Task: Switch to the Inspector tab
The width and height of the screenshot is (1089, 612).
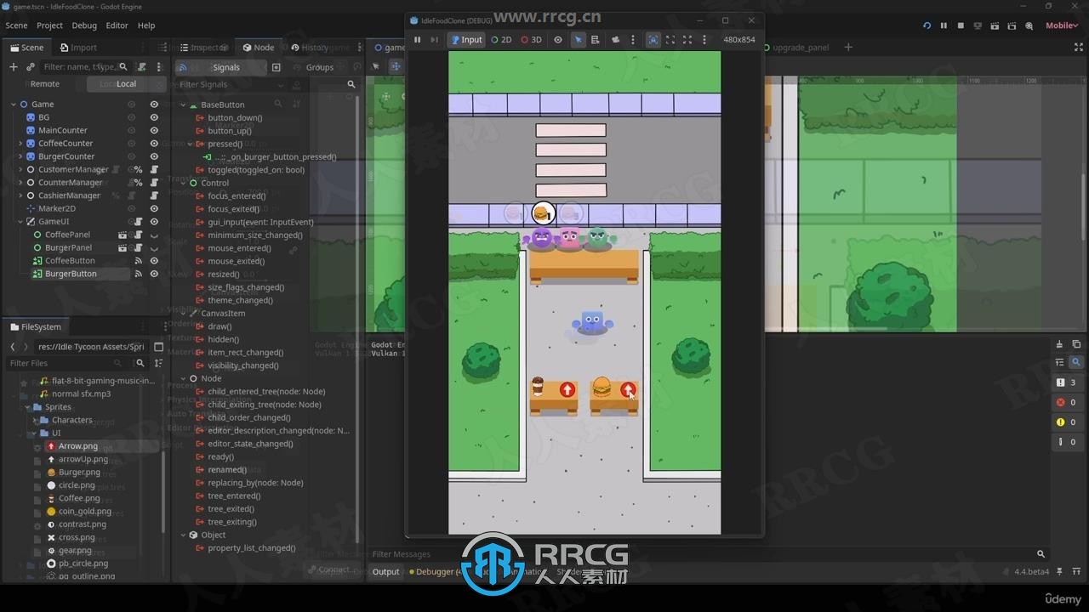Action: coord(202,48)
